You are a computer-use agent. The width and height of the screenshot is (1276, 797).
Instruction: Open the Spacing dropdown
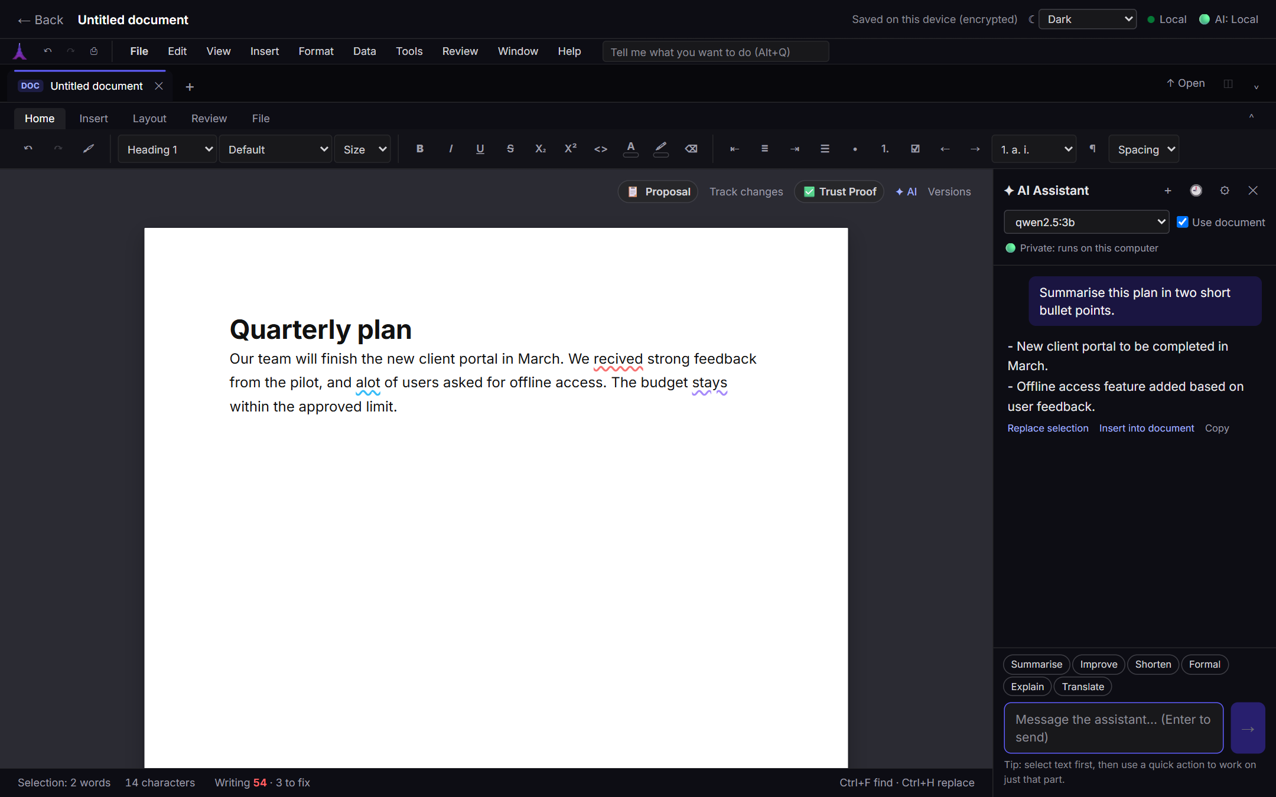1144,149
